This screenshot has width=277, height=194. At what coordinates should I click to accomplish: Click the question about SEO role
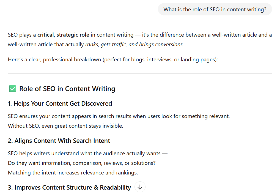coord(215,9)
